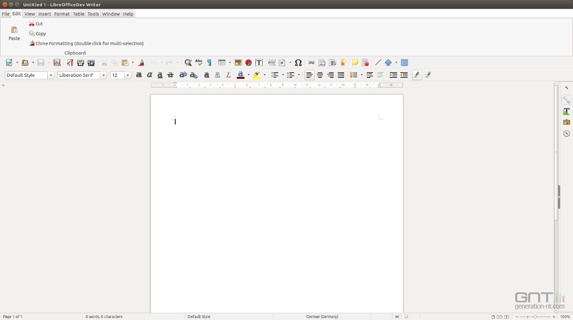The width and height of the screenshot is (573, 320).
Task: Click the Open folder icon in the toolbar
Action: pos(25,63)
